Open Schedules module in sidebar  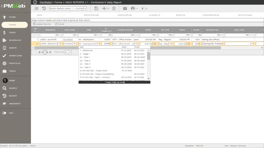pyautogui.click(x=15, y=40)
